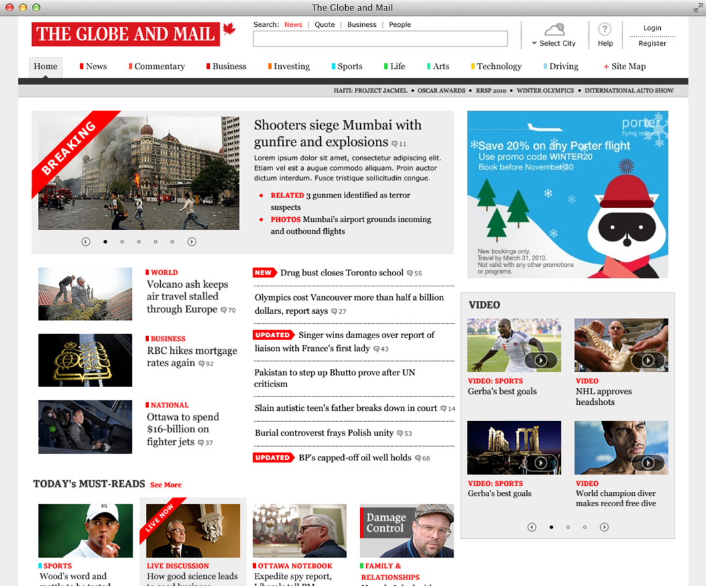
Task: Open the Winter Olympics topic link
Action: coord(545,90)
